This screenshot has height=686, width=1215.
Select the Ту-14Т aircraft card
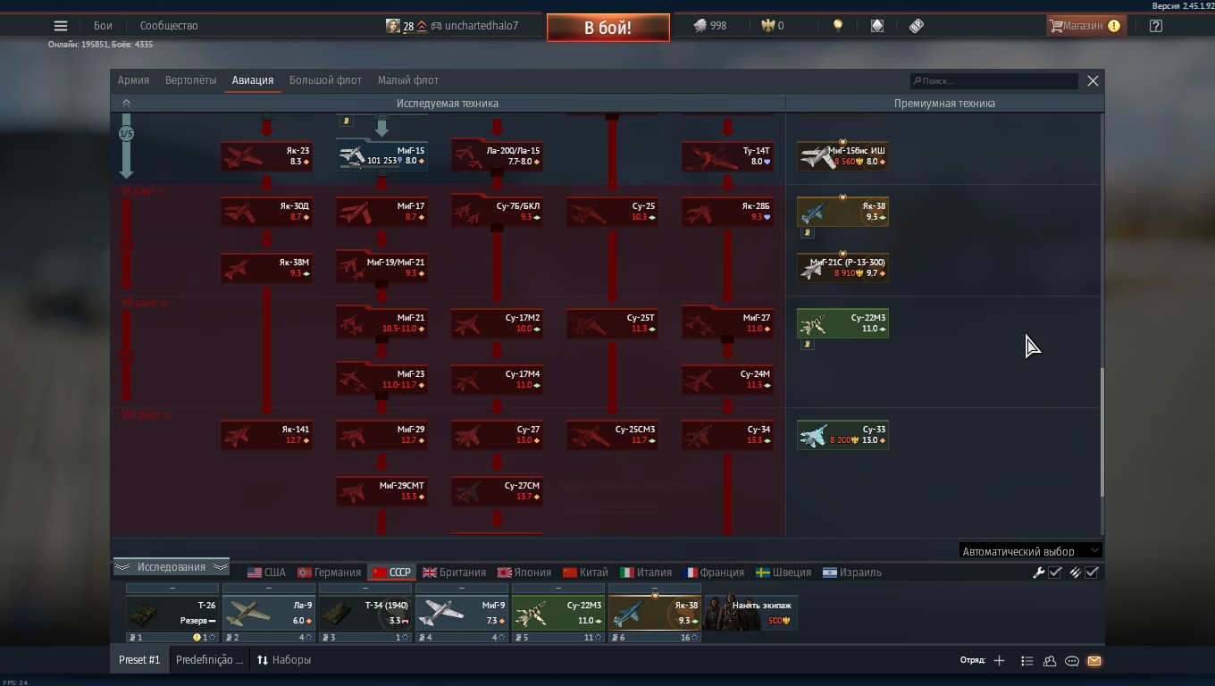(727, 155)
